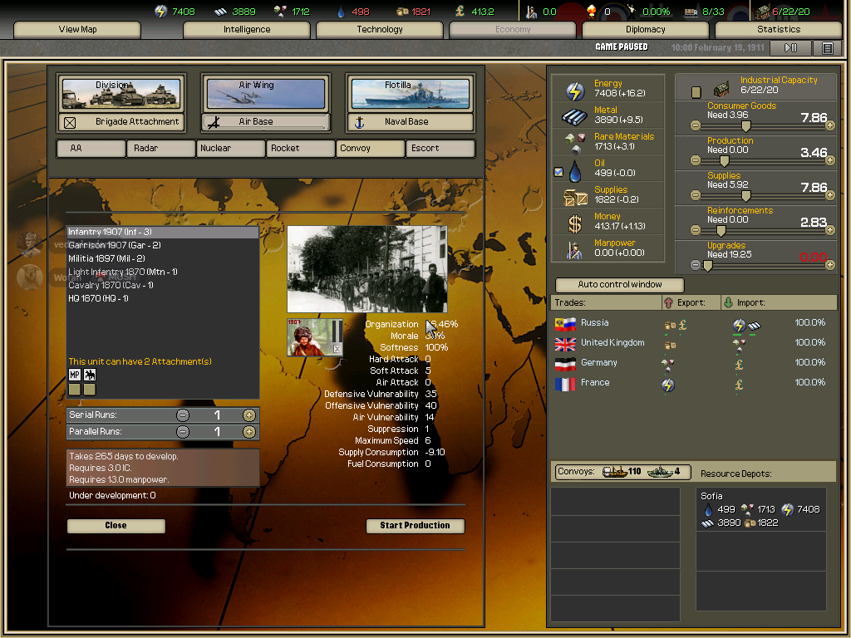The height and width of the screenshot is (638, 851).
Task: Select the Air Wing unit picture
Action: point(266,94)
